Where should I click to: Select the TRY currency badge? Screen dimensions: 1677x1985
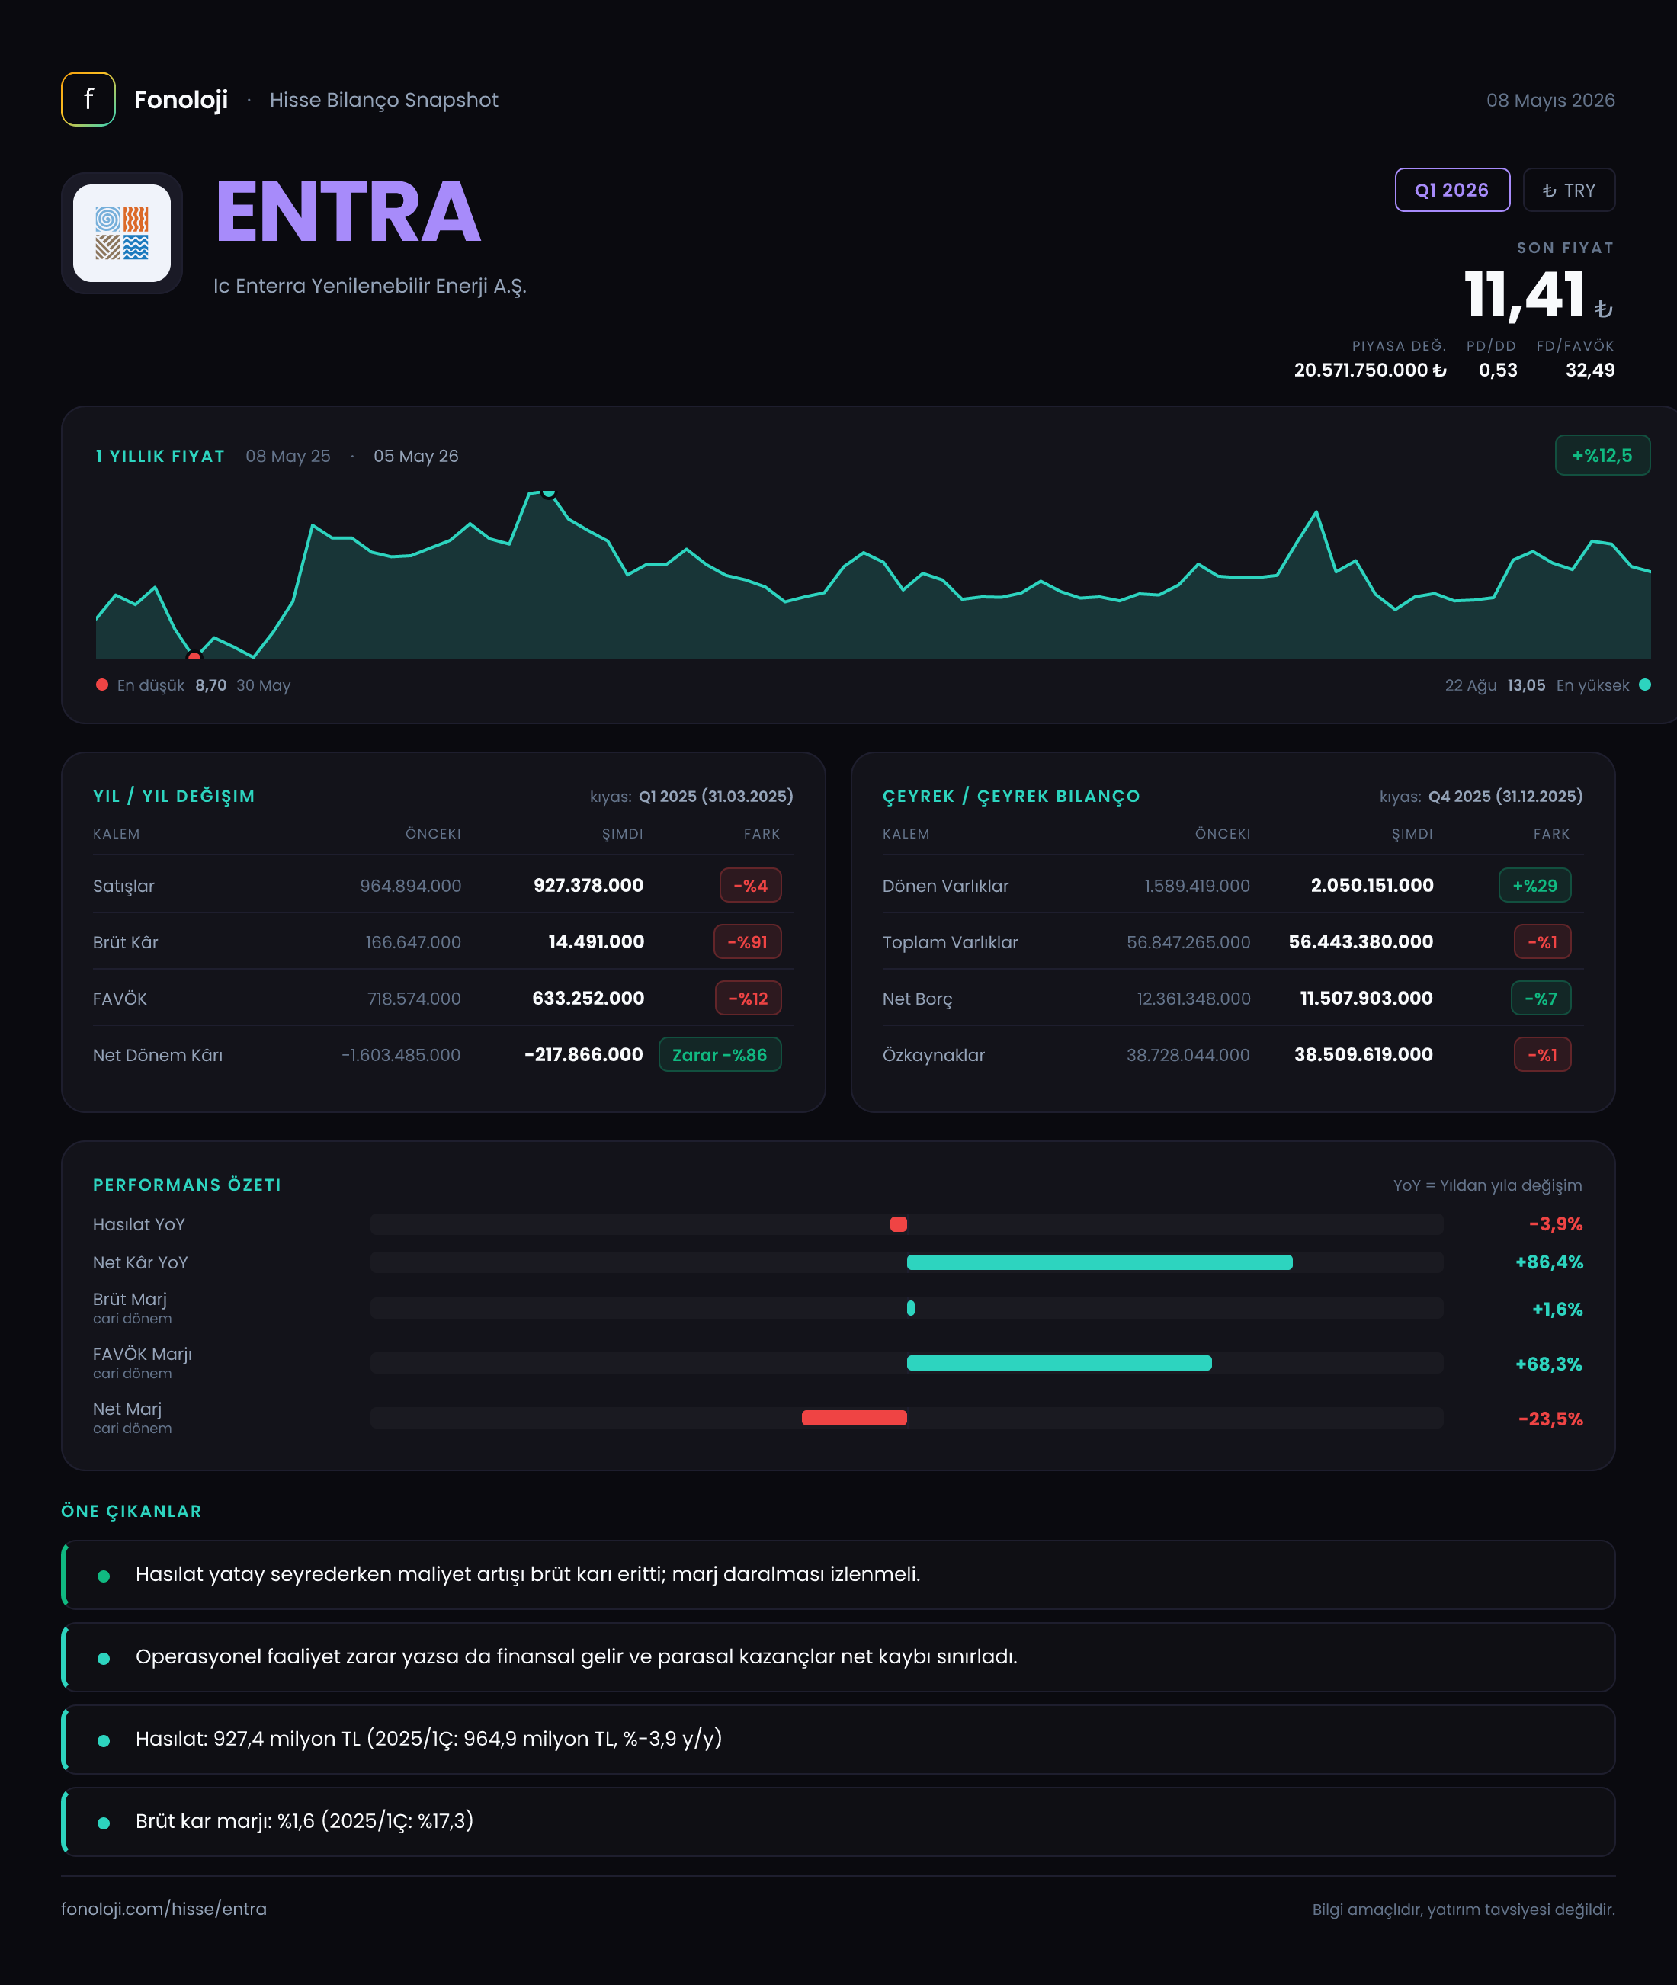coord(1568,190)
